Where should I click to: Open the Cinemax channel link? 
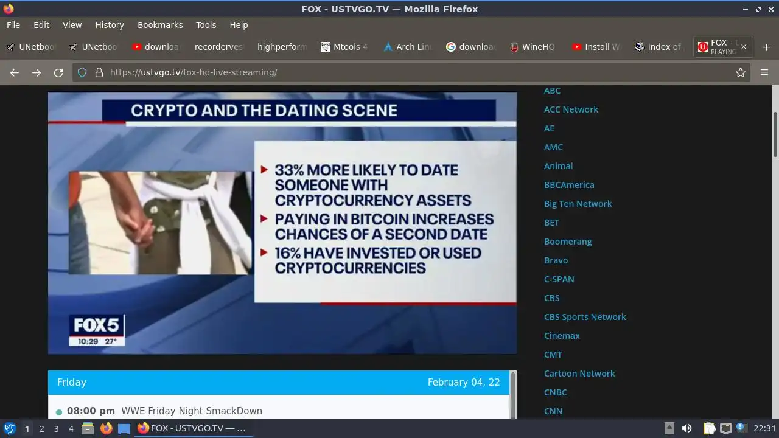(562, 336)
